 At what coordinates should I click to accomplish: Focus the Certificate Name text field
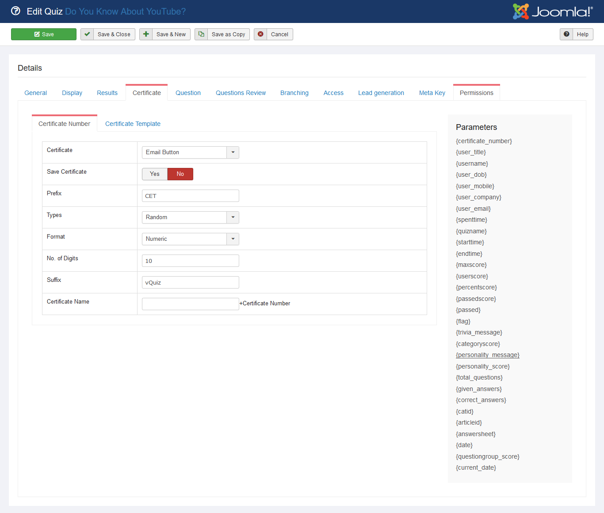pos(190,304)
